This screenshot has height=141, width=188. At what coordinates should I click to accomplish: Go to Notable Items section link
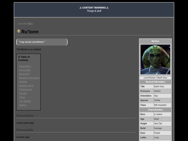coord(26,86)
